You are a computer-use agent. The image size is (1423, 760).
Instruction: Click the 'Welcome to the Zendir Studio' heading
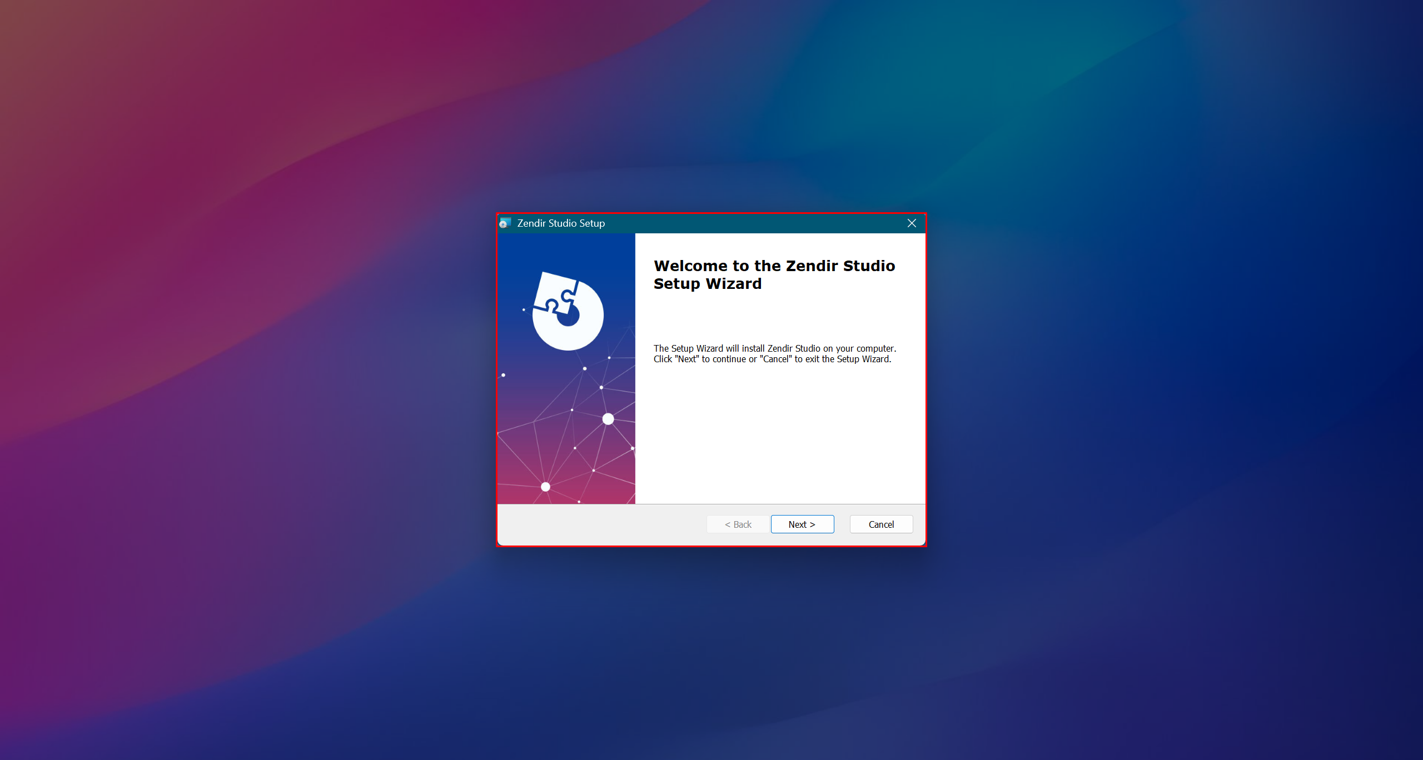[774, 266]
